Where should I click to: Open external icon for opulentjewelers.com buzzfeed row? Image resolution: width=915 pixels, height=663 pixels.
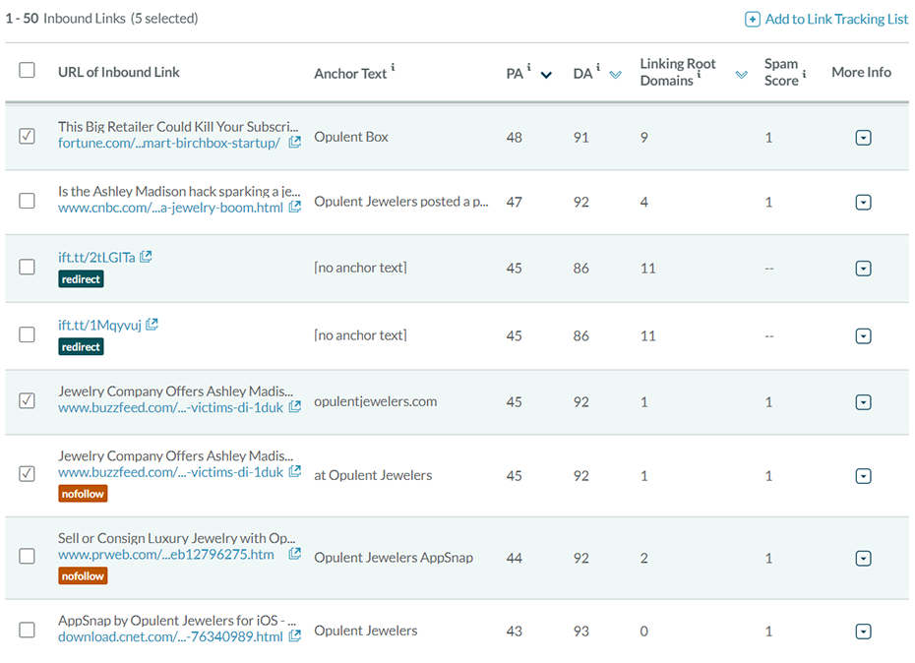pyautogui.click(x=295, y=407)
